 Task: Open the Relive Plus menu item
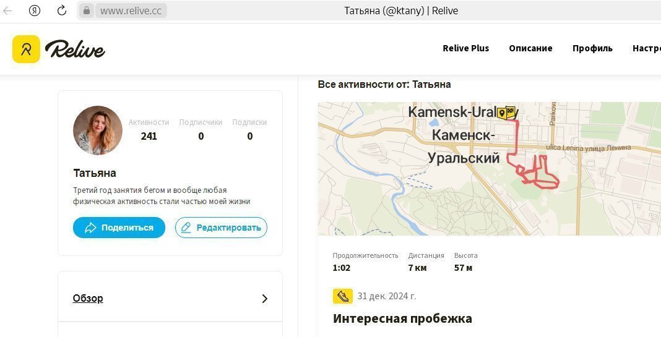tap(466, 48)
